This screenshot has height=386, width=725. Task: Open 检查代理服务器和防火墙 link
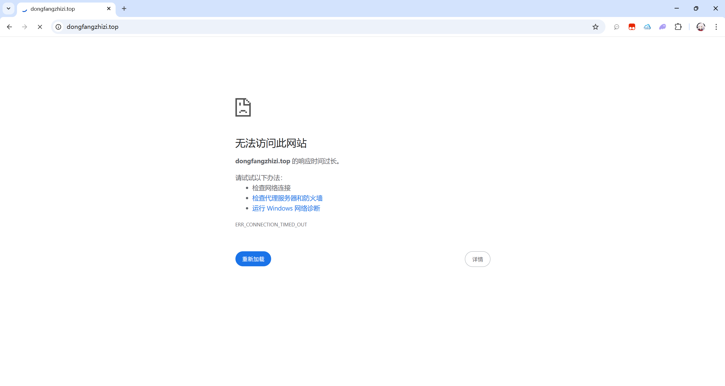click(287, 198)
